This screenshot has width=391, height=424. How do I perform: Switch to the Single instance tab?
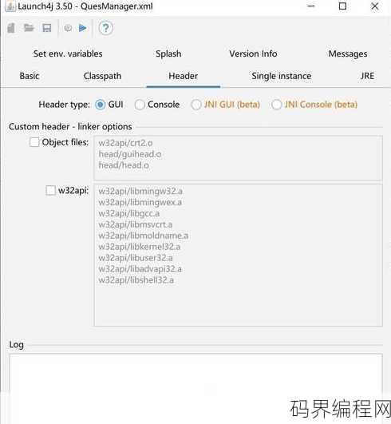pos(282,76)
